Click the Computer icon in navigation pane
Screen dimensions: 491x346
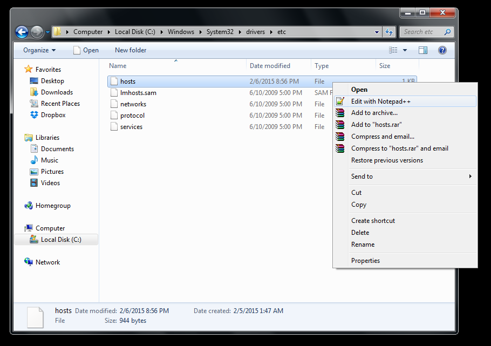(29, 228)
